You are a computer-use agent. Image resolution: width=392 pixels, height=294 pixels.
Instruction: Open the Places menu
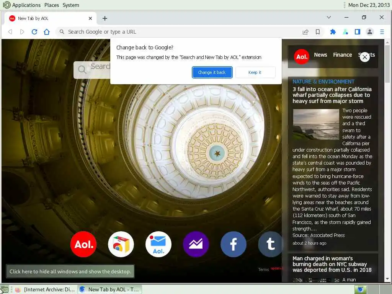click(x=52, y=5)
